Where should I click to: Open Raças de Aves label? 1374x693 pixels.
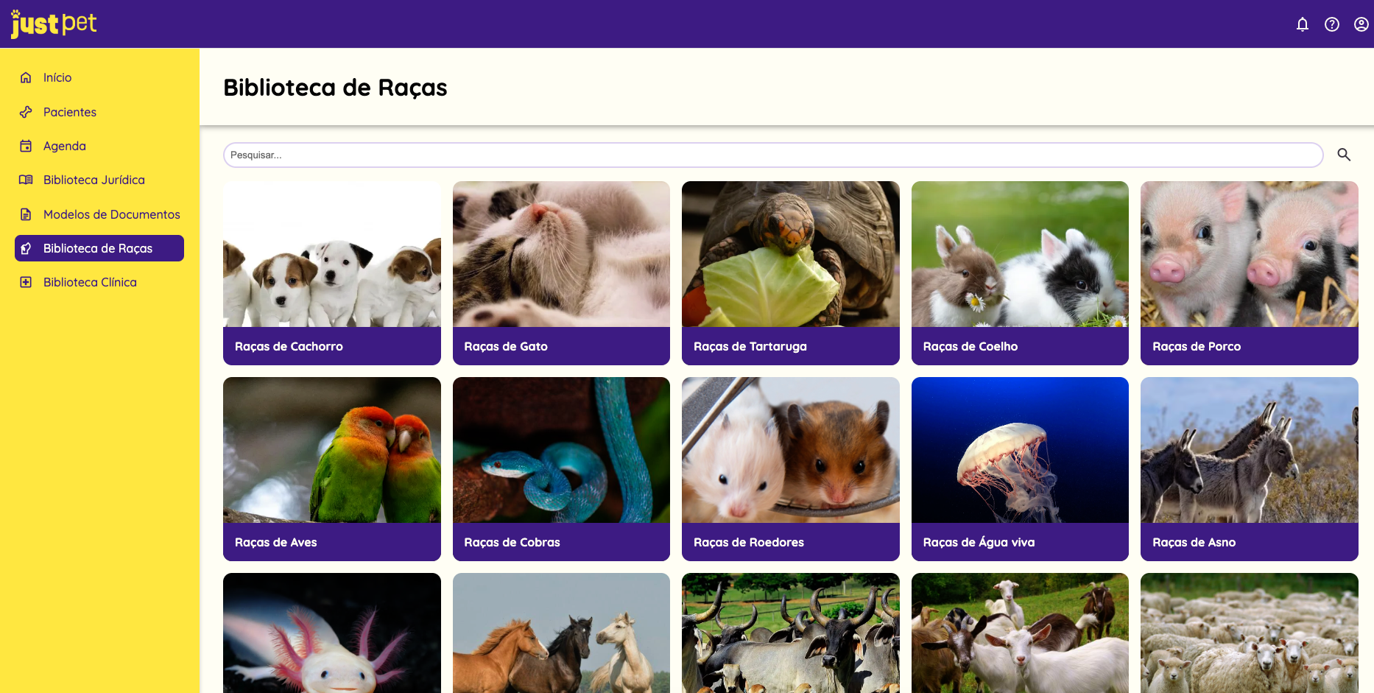click(x=276, y=542)
